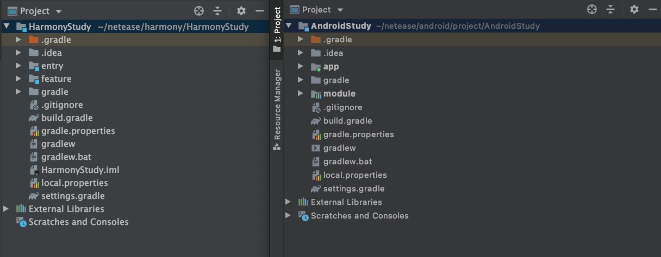Viewport: 661px width, 257px height.
Task: Expand the entry module folder
Action: pos(18,66)
